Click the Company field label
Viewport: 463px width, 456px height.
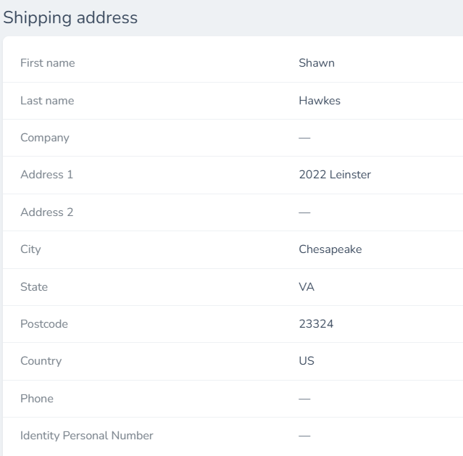[x=45, y=138]
